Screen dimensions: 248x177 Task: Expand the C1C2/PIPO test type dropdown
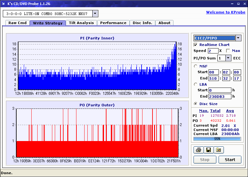tap(238, 38)
